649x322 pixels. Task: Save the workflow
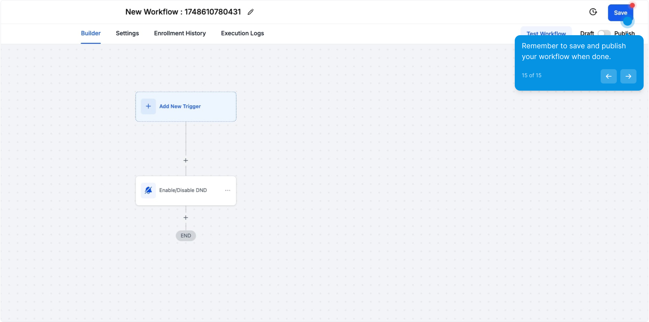click(x=620, y=13)
